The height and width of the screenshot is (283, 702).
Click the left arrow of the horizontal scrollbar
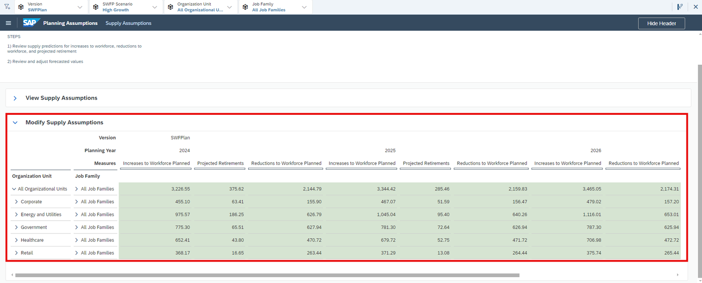pyautogui.click(x=12, y=275)
